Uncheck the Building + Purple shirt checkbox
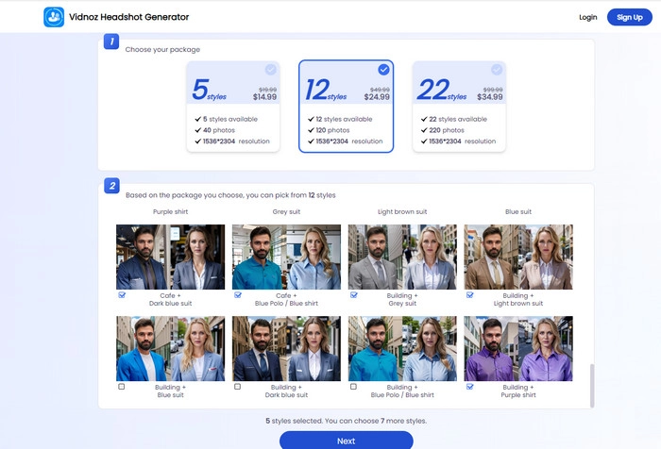Screen dimensions: 661x449 pos(469,387)
